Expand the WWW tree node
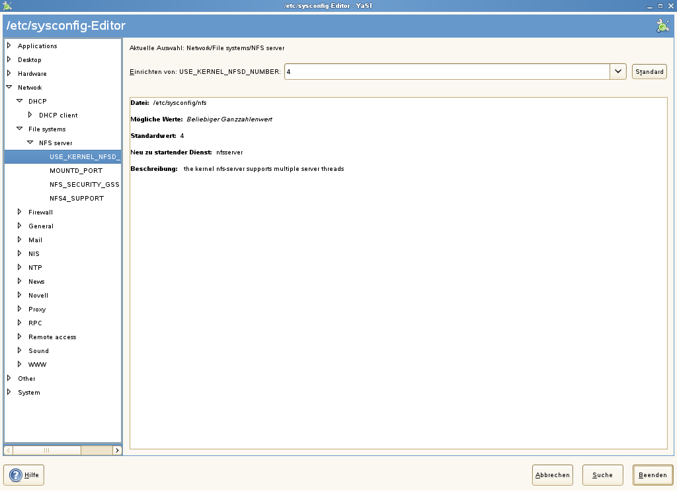 [x=19, y=364]
